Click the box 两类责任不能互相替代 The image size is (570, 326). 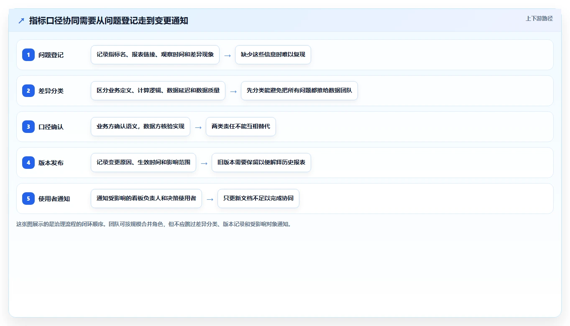(241, 127)
